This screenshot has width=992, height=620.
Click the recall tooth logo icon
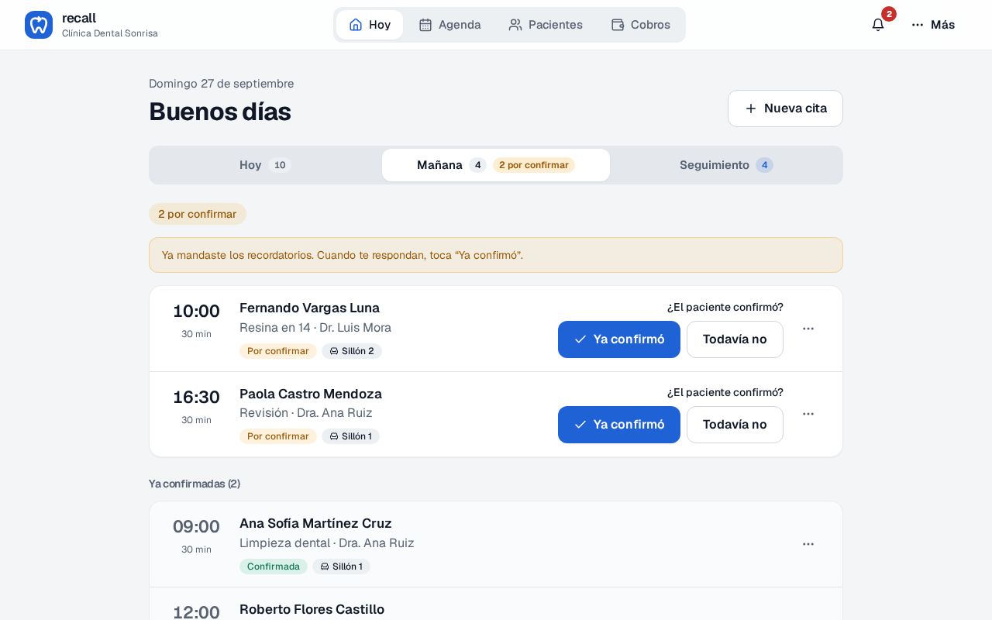pyautogui.click(x=39, y=25)
